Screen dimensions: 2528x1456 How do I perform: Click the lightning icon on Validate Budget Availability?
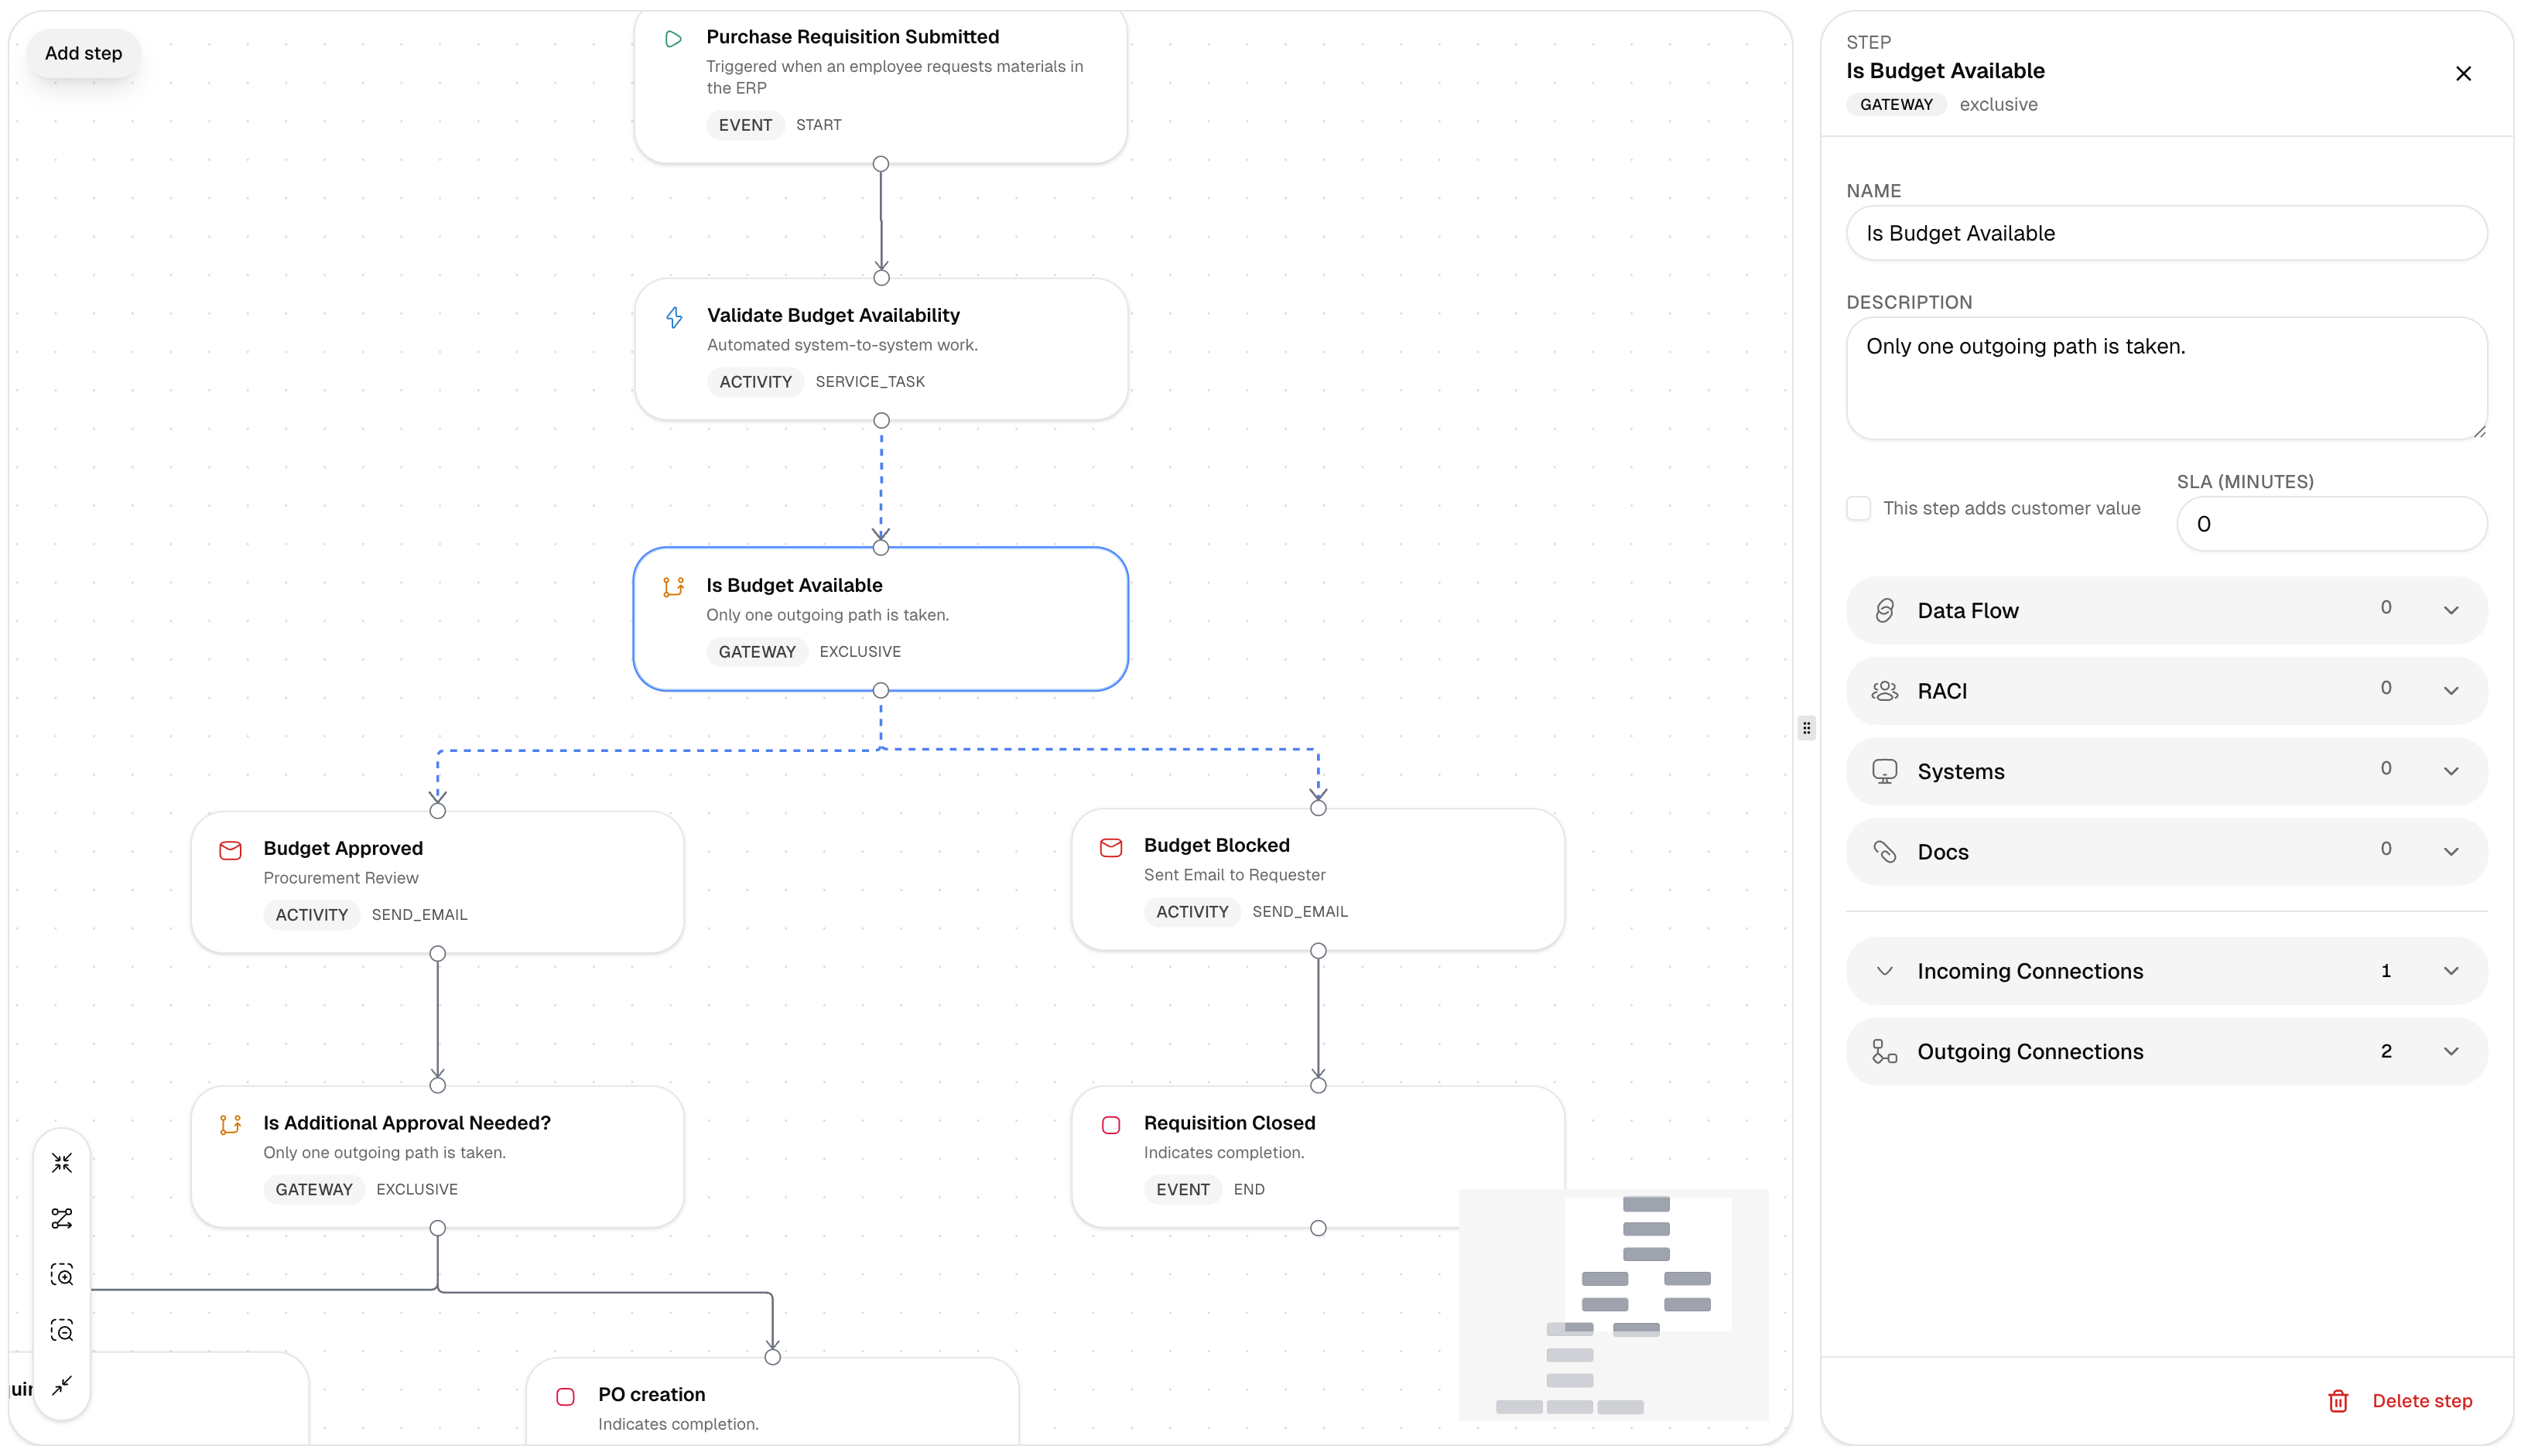tap(675, 317)
